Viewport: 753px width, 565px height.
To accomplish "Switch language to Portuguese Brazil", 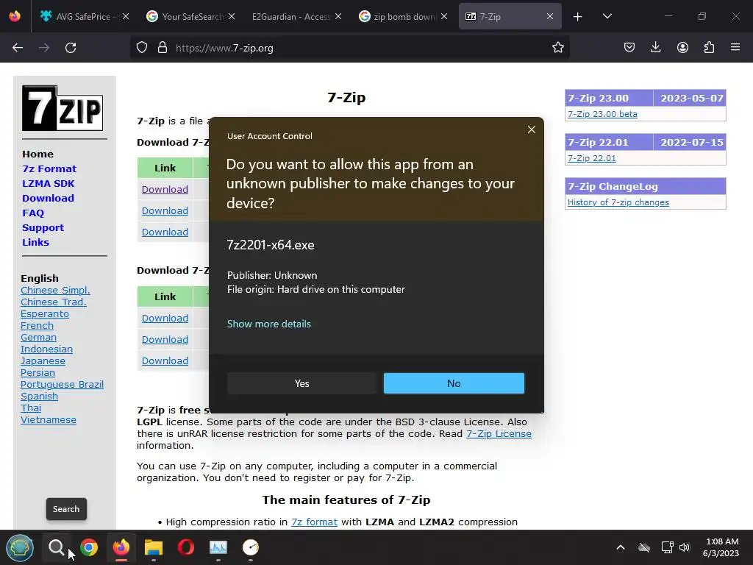I will (62, 384).
